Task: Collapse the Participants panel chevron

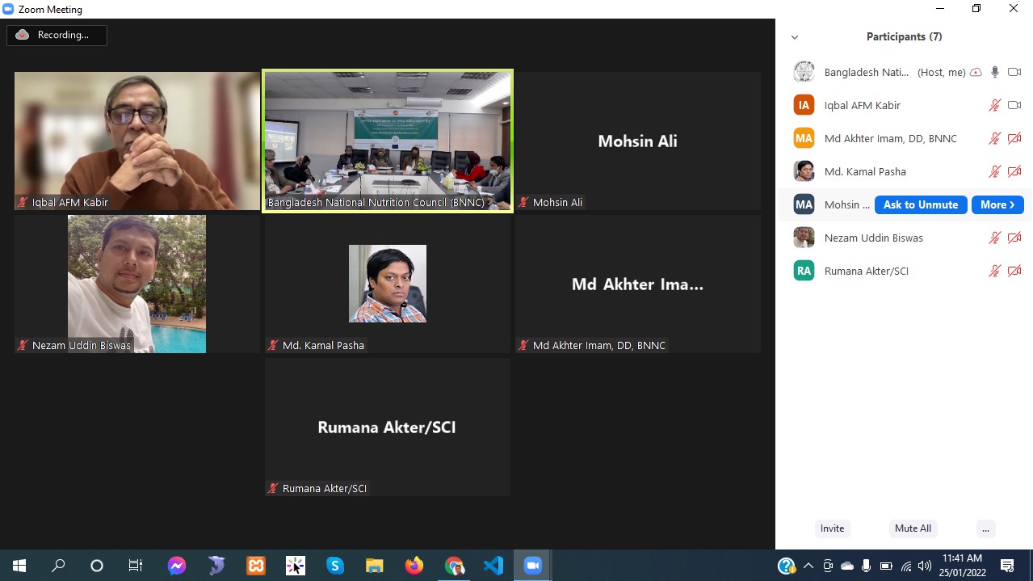Action: [795, 37]
